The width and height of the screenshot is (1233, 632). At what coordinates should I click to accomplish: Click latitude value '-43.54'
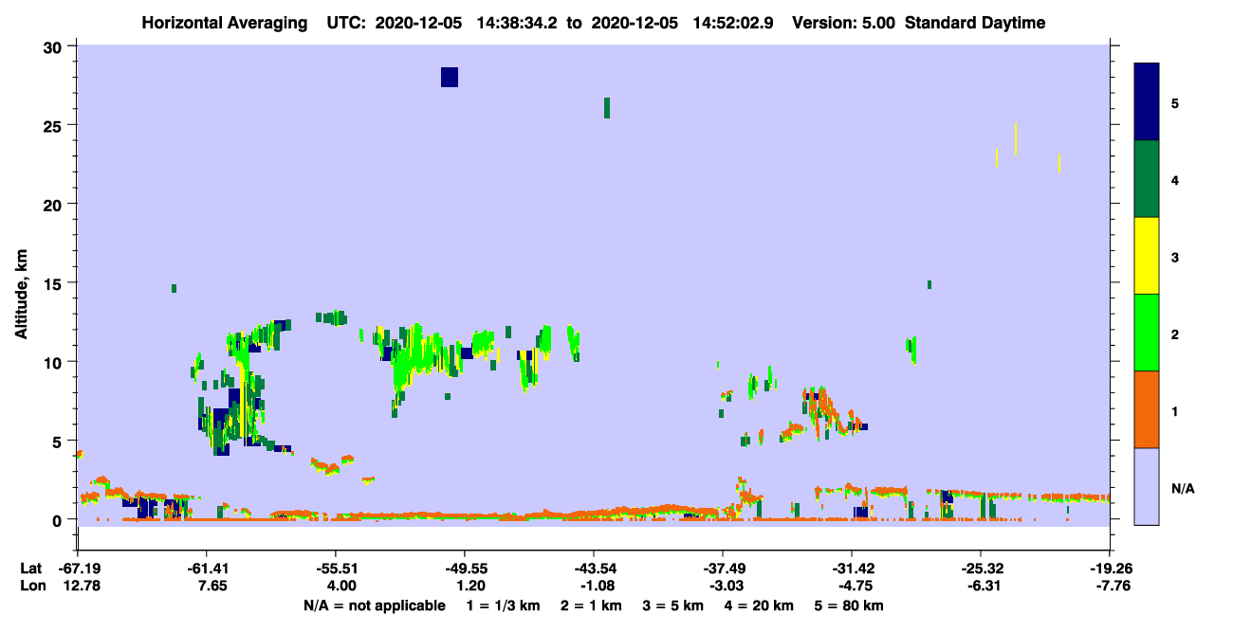594,569
